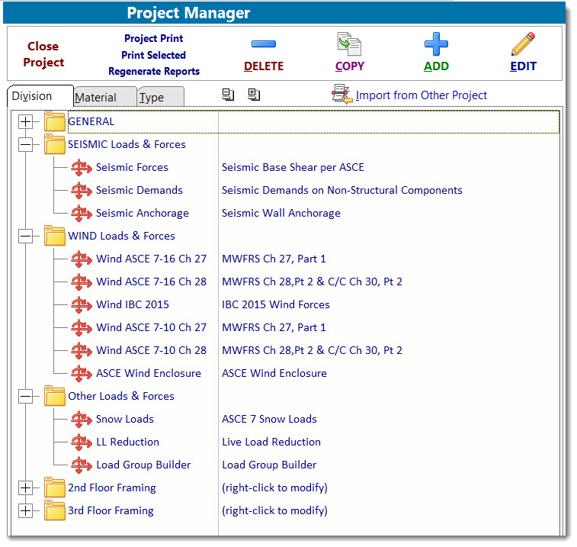
Task: Expand the 2nd Floor Framing folder
Action: pyautogui.click(x=26, y=487)
